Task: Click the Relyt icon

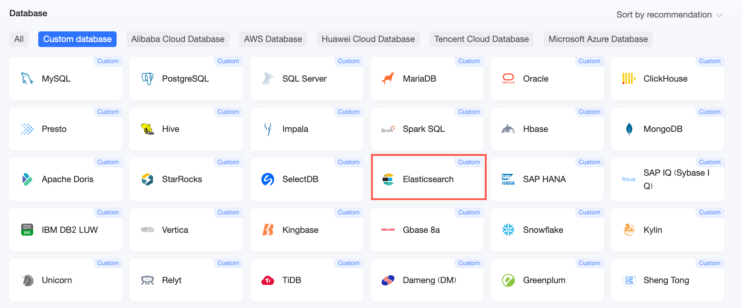Action: click(147, 280)
